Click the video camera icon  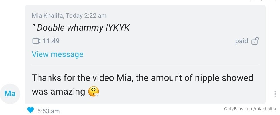(x=36, y=41)
